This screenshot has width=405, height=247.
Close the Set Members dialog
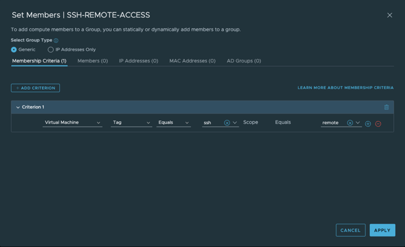coord(390,15)
